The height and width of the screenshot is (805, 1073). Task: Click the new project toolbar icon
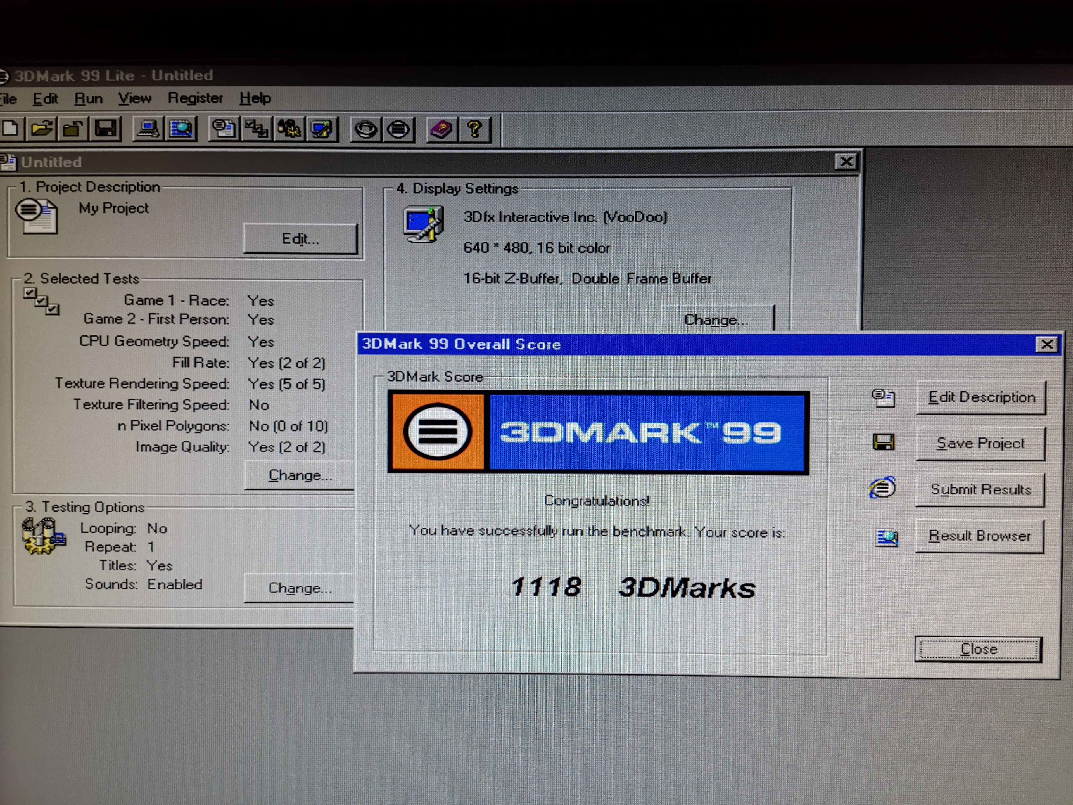click(11, 129)
